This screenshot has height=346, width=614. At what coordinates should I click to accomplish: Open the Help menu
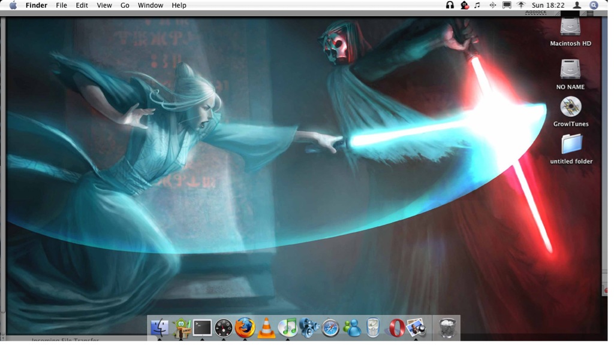pos(179,5)
